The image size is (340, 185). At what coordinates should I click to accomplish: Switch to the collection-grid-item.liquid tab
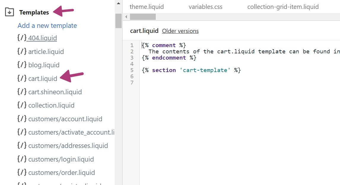[283, 7]
